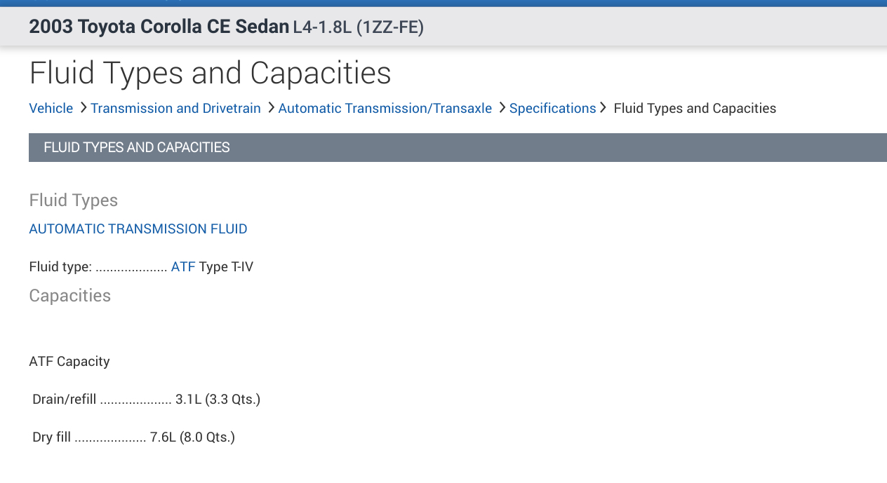Click the Drain/refill 3.1L value
This screenshot has height=483, width=887.
pyautogui.click(x=218, y=400)
